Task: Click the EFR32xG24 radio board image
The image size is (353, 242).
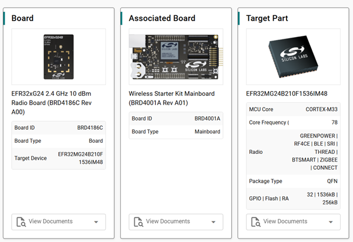Action: pyautogui.click(x=58, y=56)
